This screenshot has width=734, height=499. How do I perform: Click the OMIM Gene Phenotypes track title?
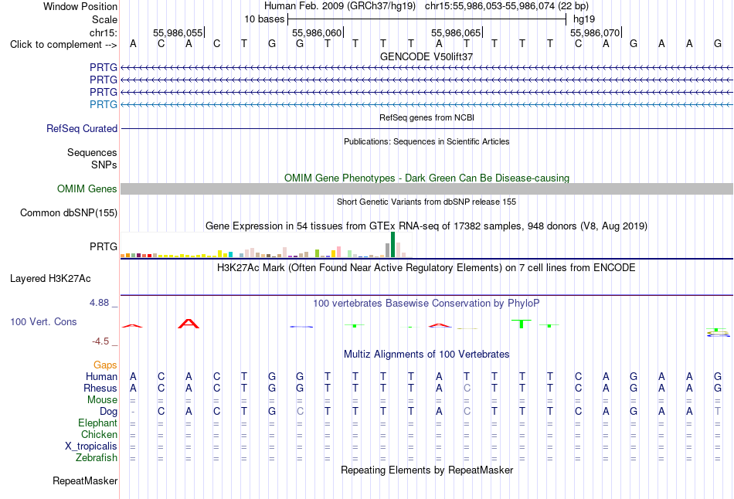click(x=426, y=178)
